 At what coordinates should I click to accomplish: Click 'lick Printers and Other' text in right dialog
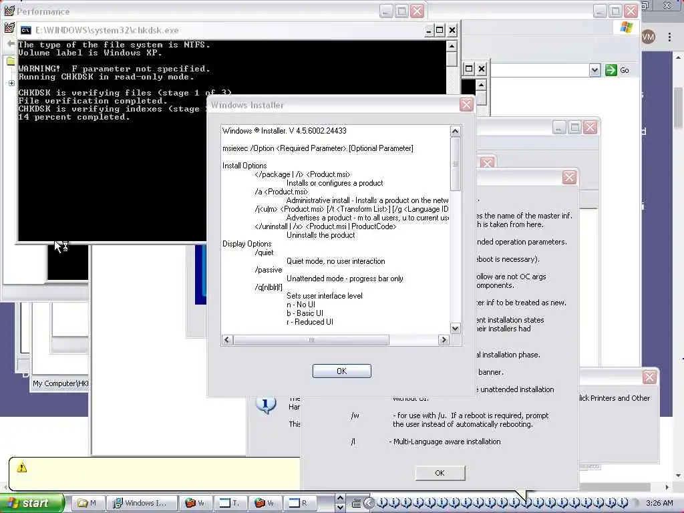click(615, 398)
